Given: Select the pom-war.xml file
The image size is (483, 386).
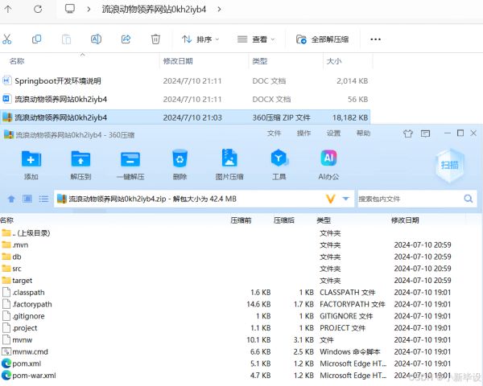Looking at the screenshot, I should click(x=29, y=376).
